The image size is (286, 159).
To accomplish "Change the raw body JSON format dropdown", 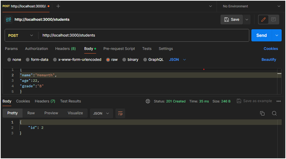I will tap(177, 60).
